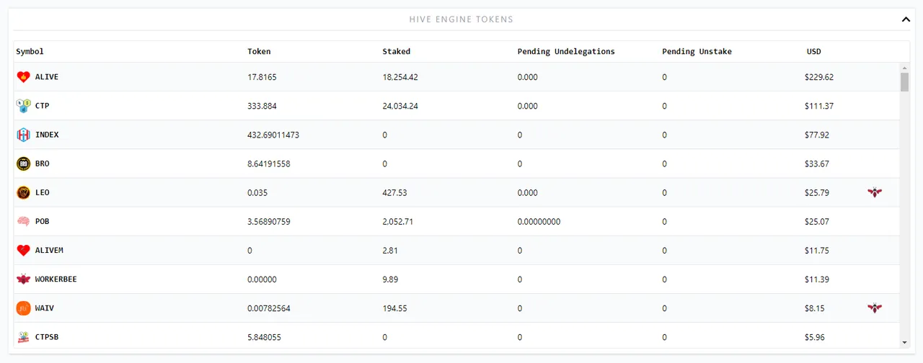
Task: Click POB USD value $25.07
Action: 817,221
